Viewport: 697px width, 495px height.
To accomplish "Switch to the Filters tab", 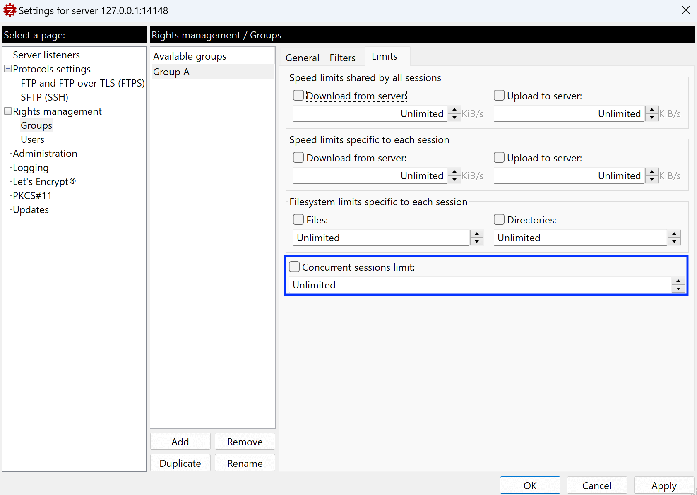I will (342, 58).
